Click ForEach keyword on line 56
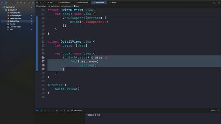 [69, 58]
